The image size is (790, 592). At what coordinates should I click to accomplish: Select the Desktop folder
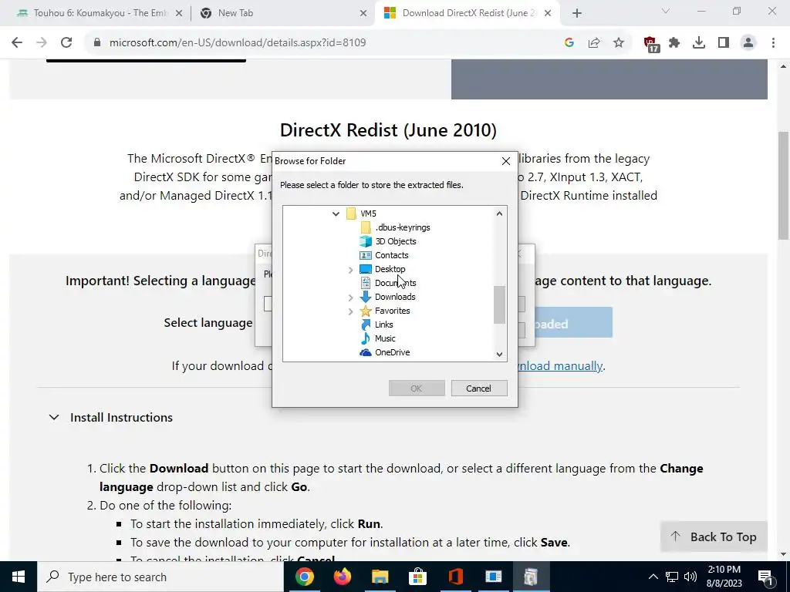(x=390, y=269)
